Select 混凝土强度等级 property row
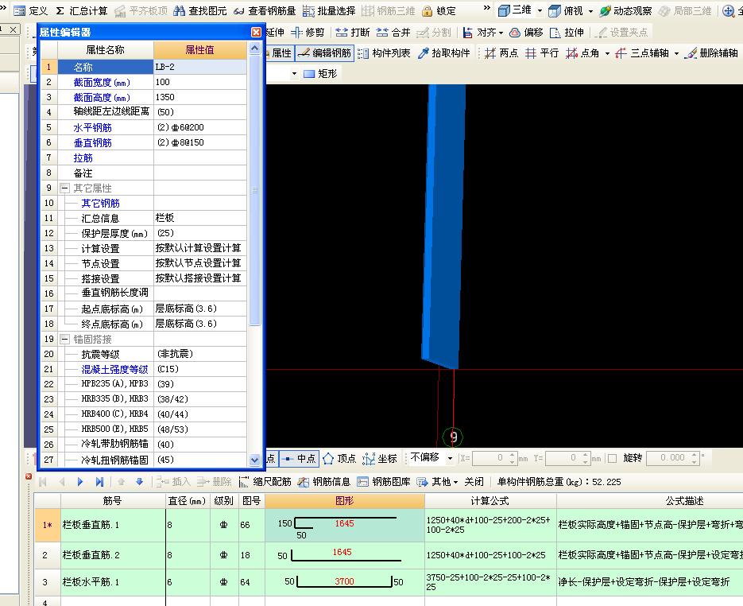The height and width of the screenshot is (606, 743). point(144,369)
